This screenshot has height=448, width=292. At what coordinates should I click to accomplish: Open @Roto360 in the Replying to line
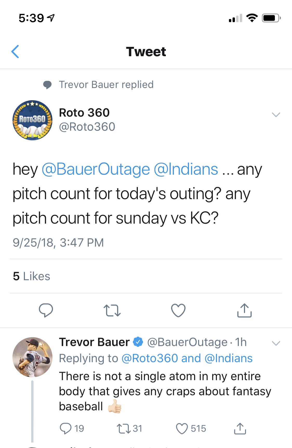pyautogui.click(x=150, y=358)
